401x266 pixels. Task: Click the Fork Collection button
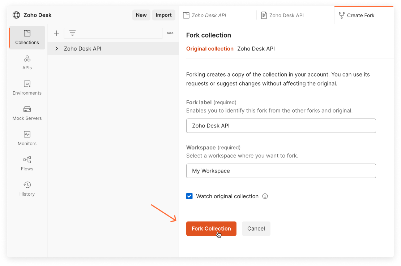pyautogui.click(x=211, y=228)
